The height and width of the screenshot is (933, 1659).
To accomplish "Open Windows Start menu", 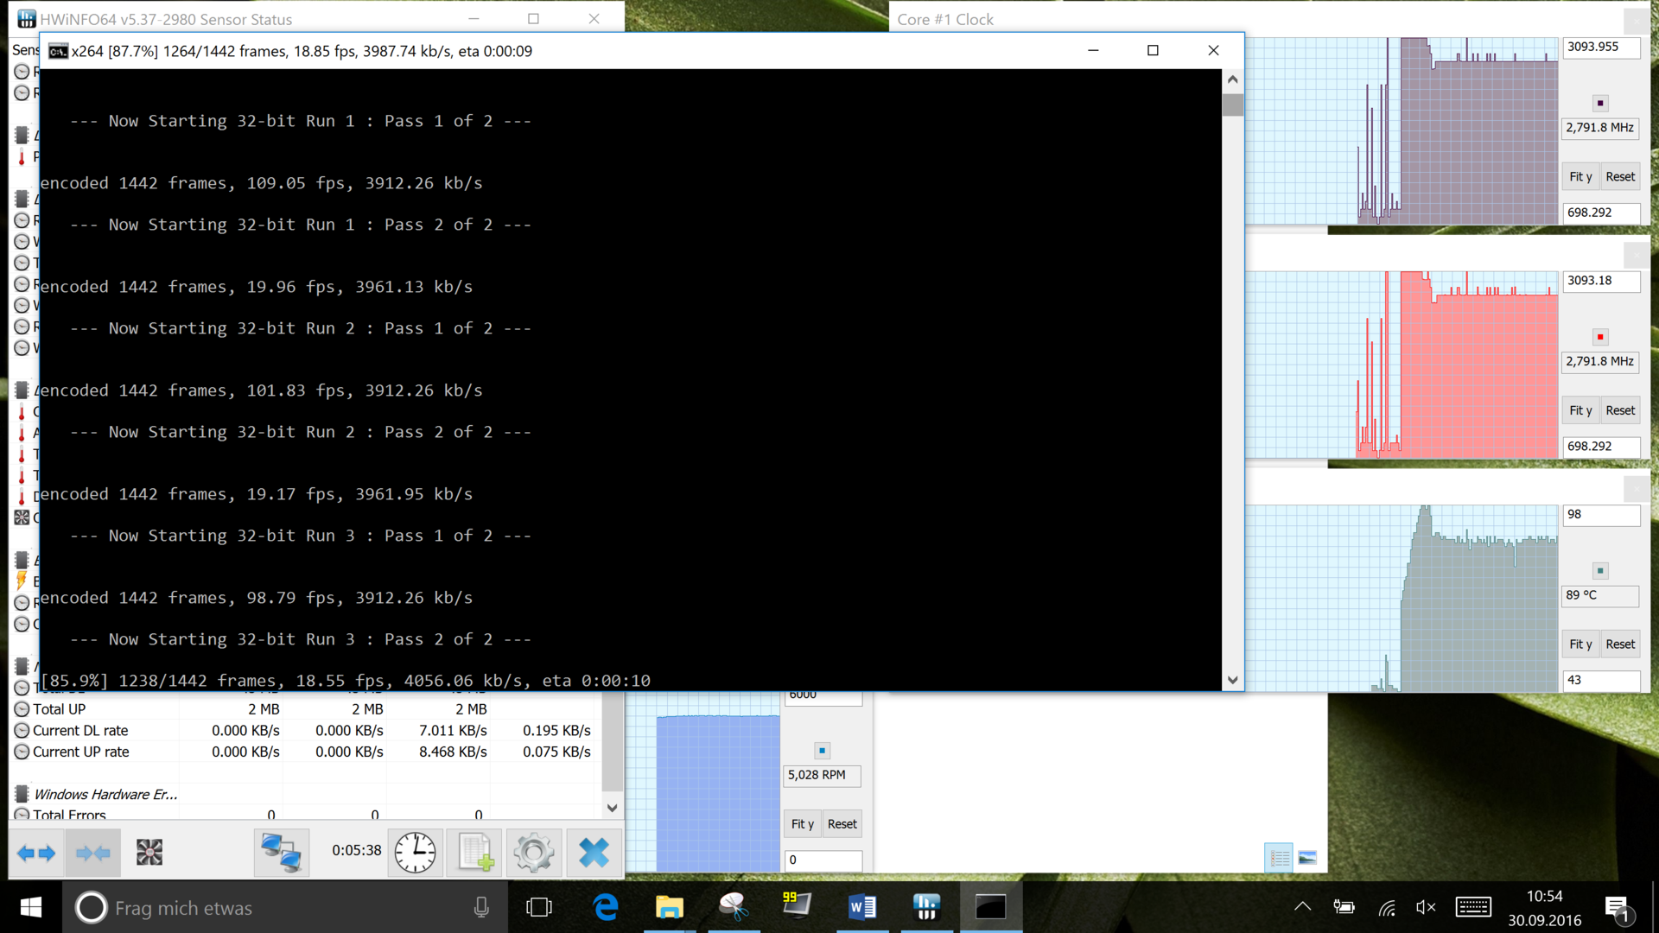I will tap(31, 907).
